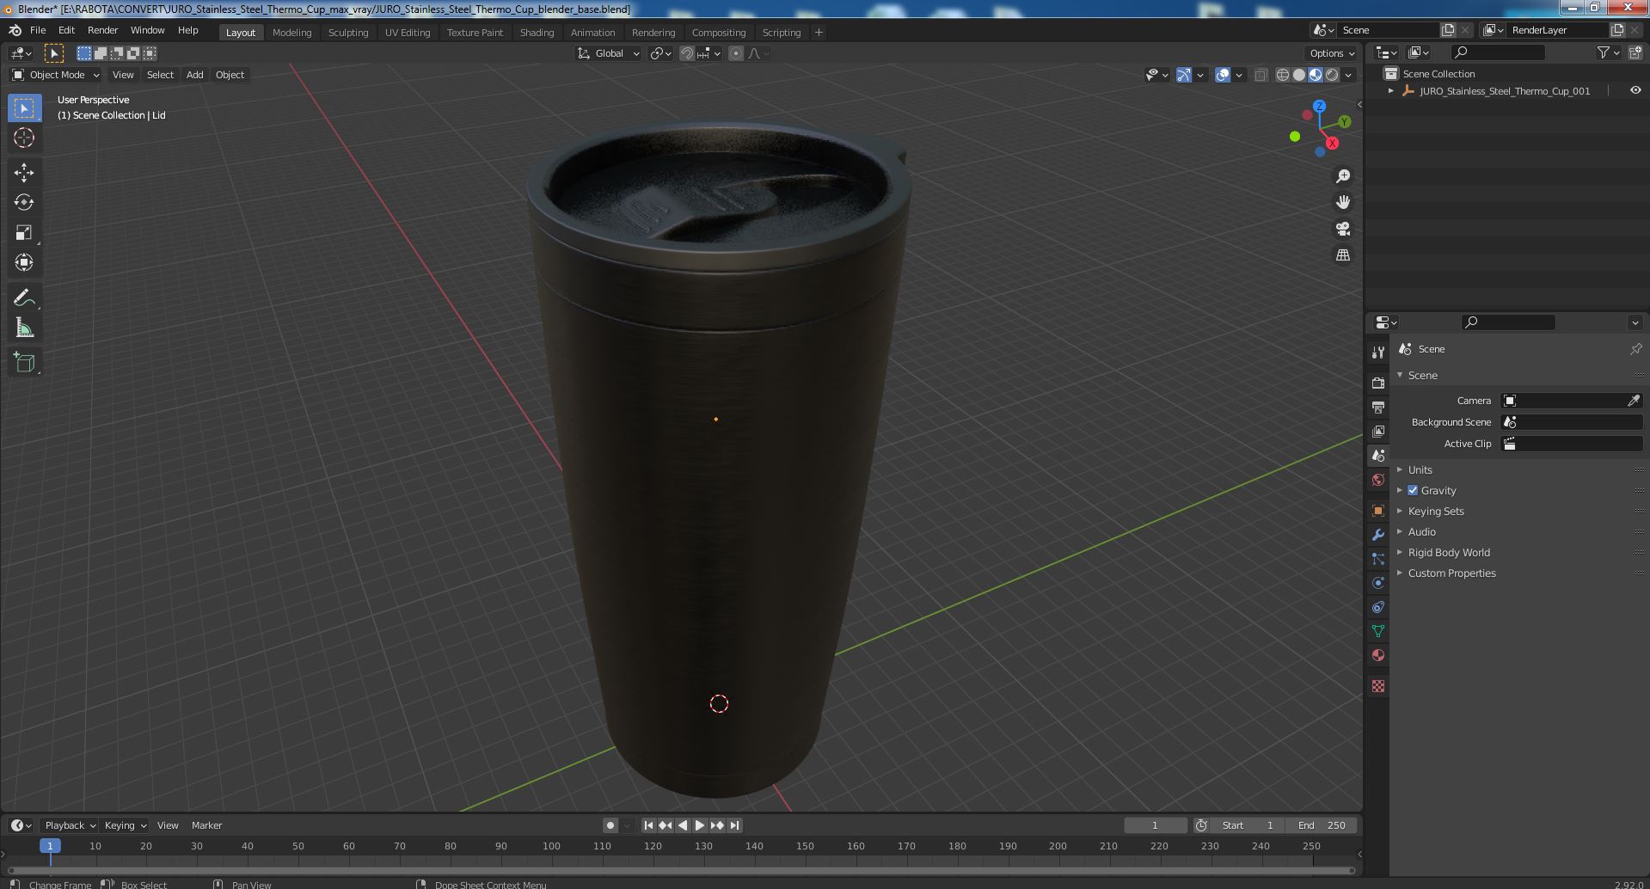Click the pan view hand icon
This screenshot has width=1650, height=889.
coord(1342,202)
